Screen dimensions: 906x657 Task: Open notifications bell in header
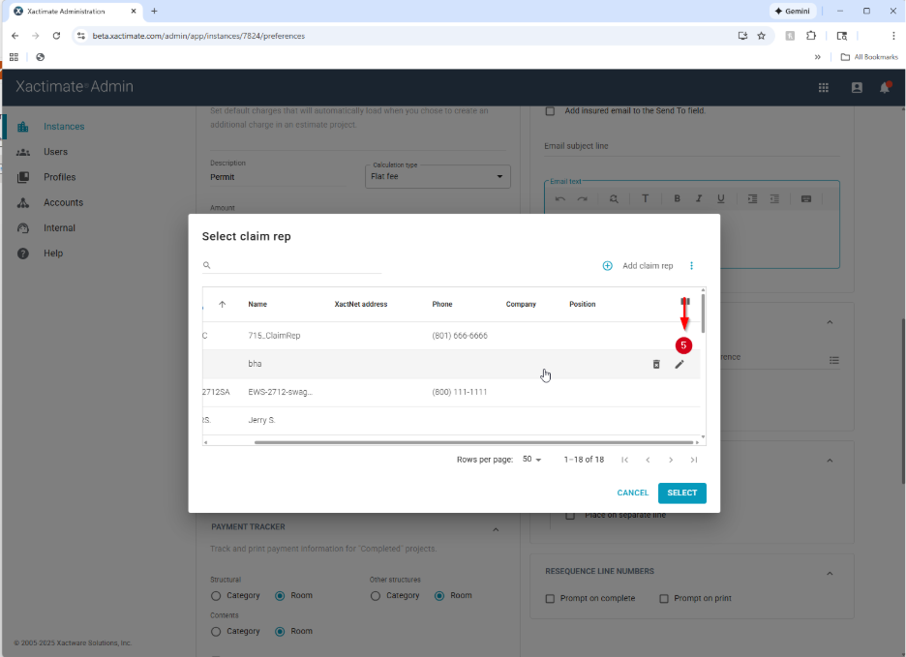tap(885, 87)
